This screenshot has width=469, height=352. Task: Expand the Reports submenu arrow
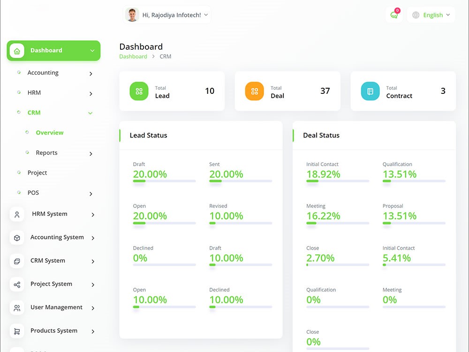click(91, 154)
